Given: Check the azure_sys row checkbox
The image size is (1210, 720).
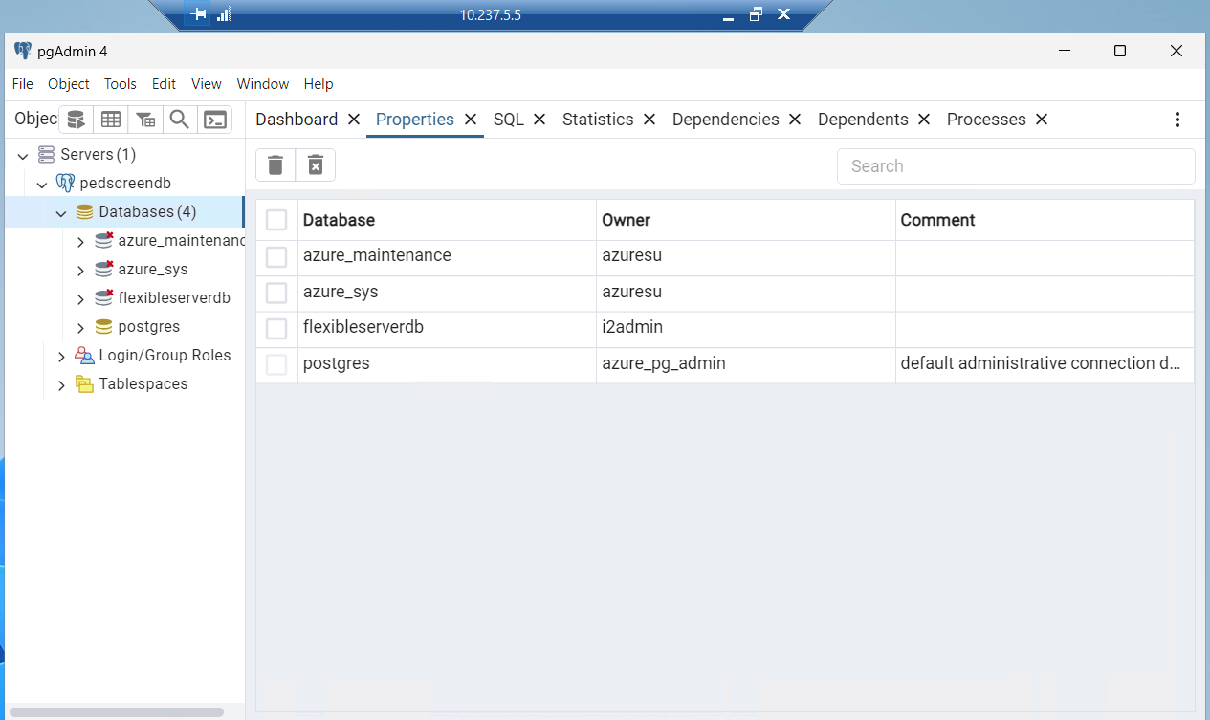Looking at the screenshot, I should click(276, 293).
